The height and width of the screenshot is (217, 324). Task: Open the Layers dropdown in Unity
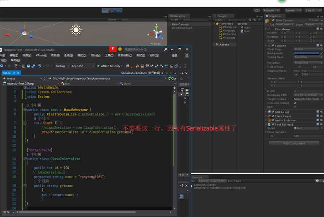coord(293,10)
